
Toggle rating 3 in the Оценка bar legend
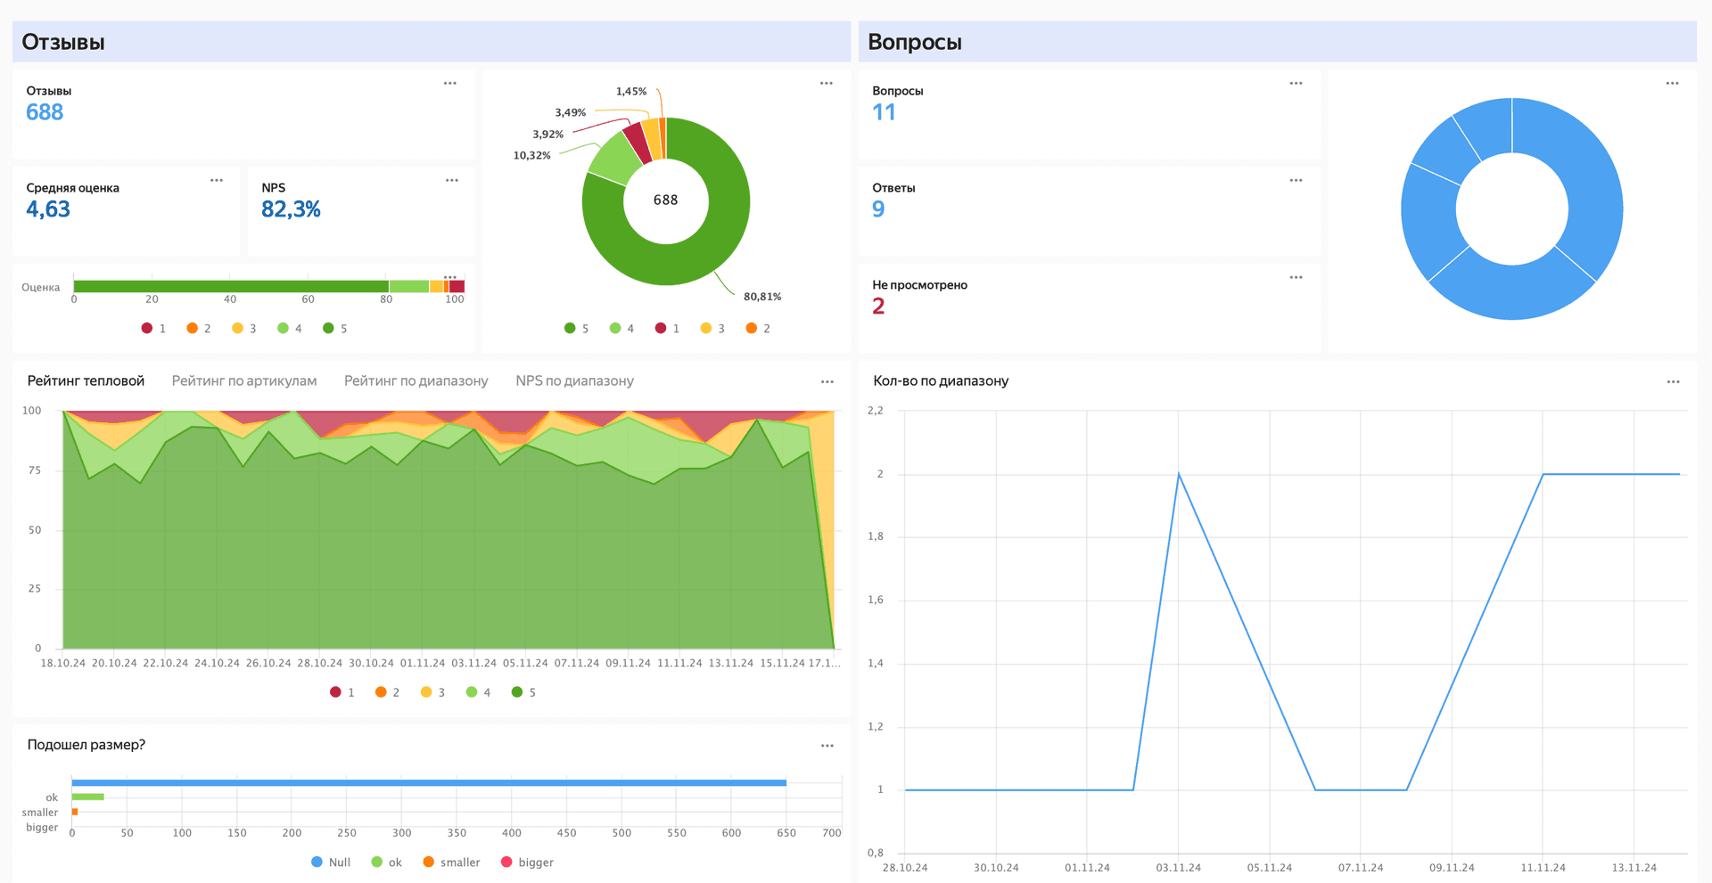point(244,328)
